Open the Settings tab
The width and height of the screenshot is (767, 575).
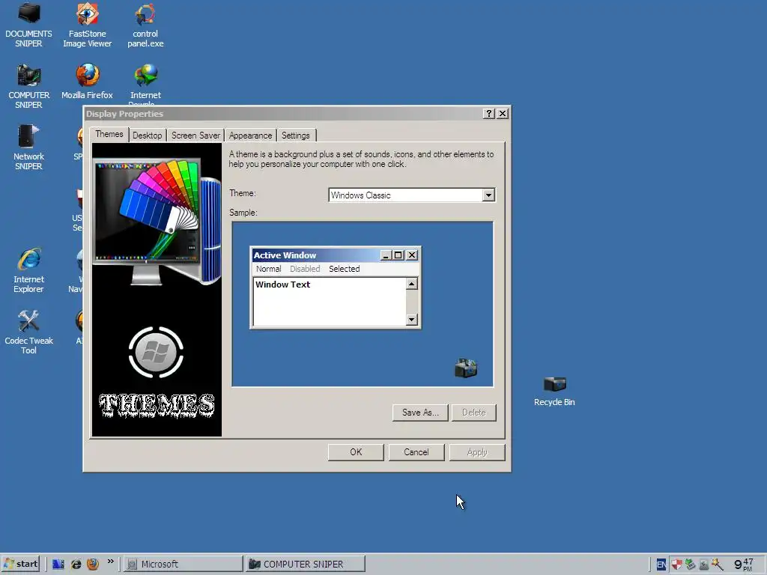295,136
